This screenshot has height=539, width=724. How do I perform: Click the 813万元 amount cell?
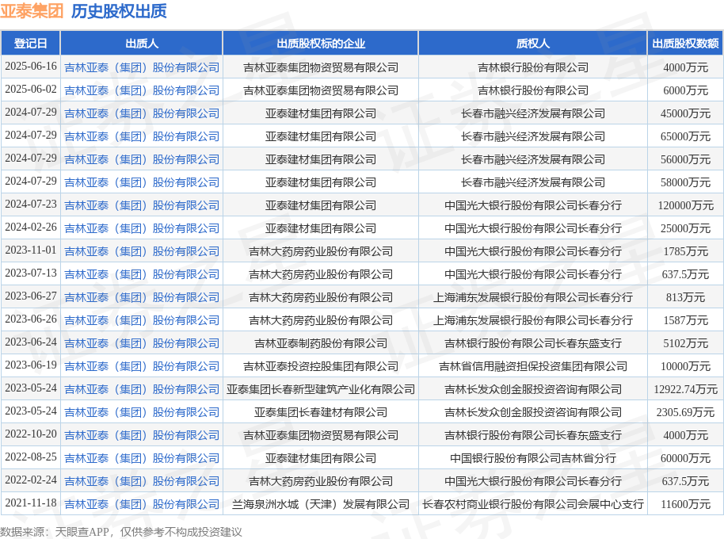pyautogui.click(x=685, y=297)
